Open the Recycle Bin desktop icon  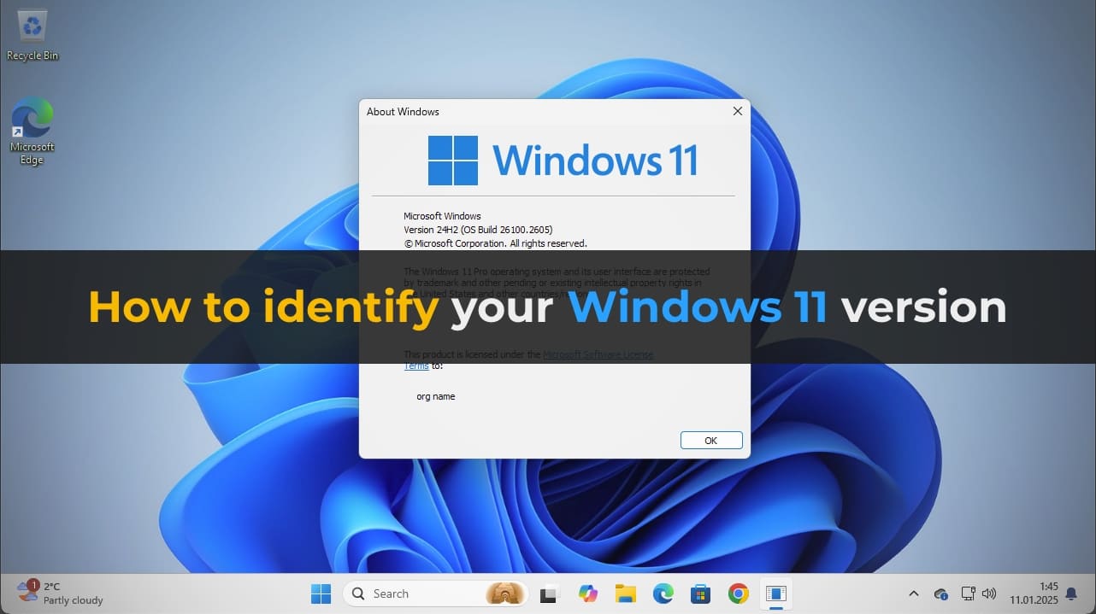click(x=32, y=35)
